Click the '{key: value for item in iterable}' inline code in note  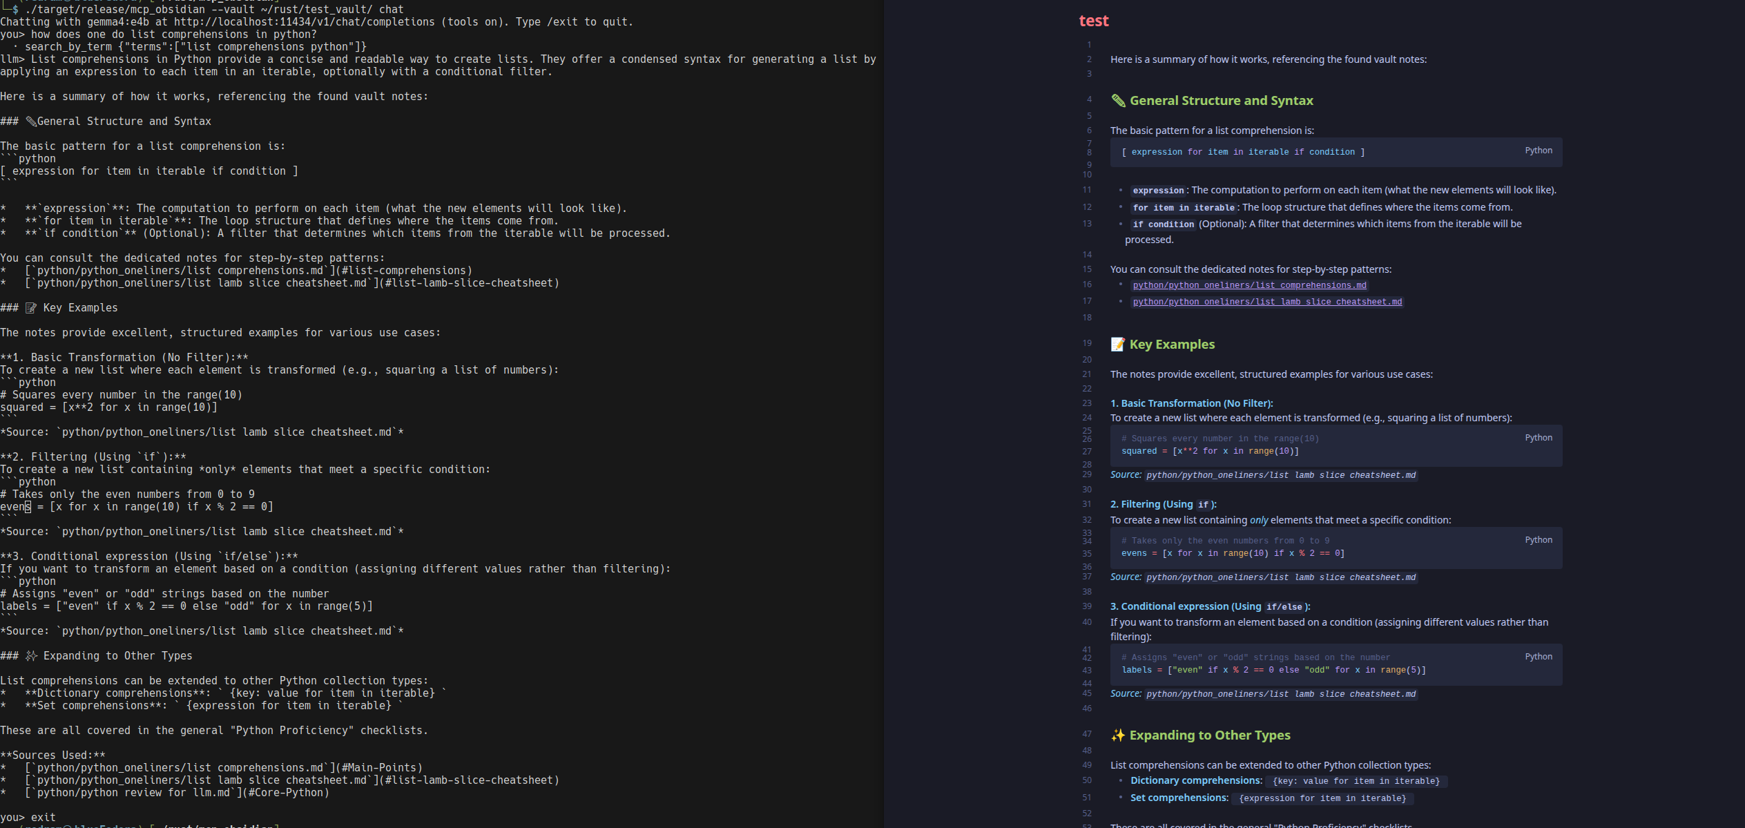tap(1356, 782)
